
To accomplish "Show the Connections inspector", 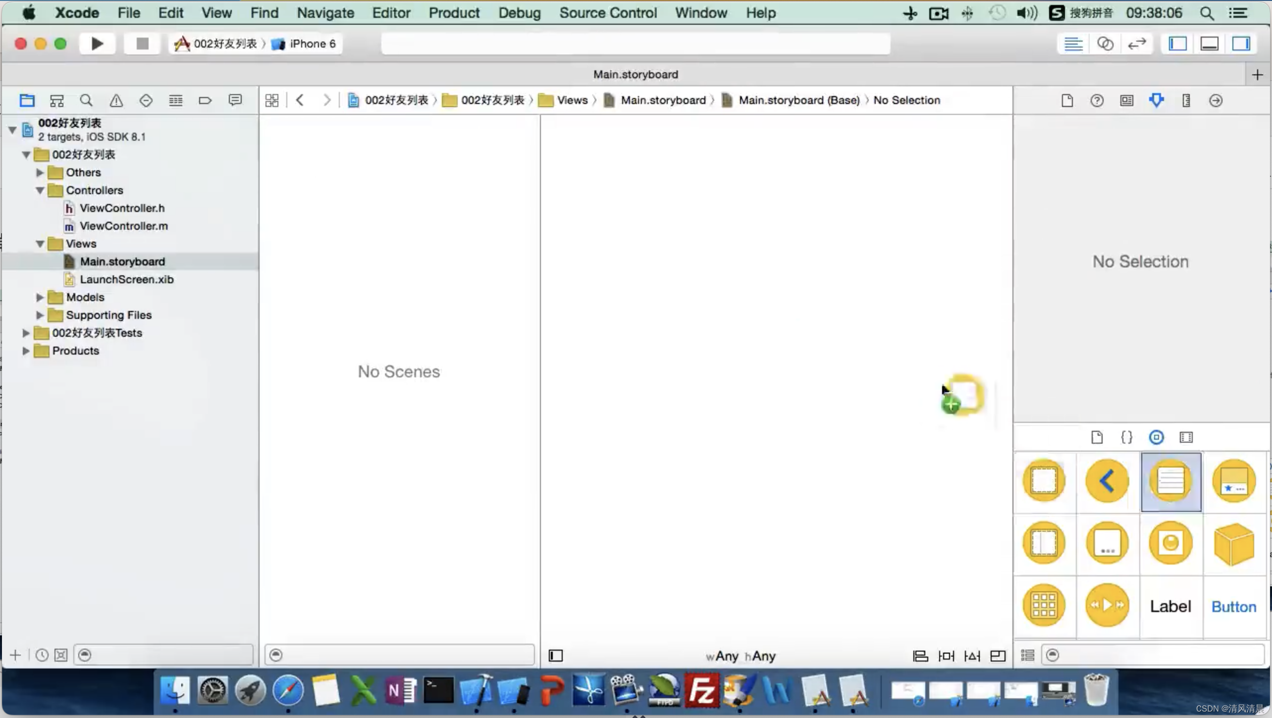I will click(x=1216, y=101).
